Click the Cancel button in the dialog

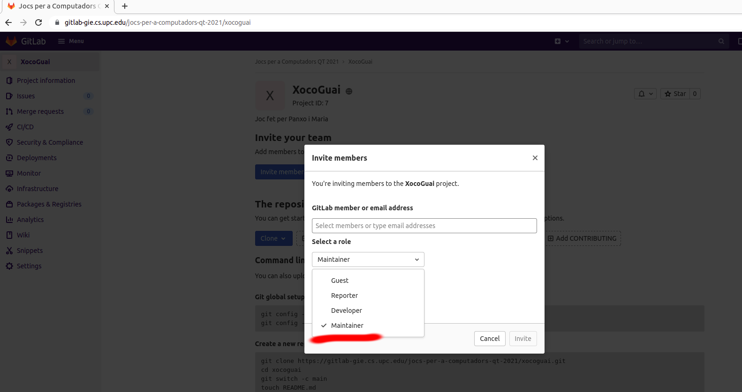click(x=490, y=339)
